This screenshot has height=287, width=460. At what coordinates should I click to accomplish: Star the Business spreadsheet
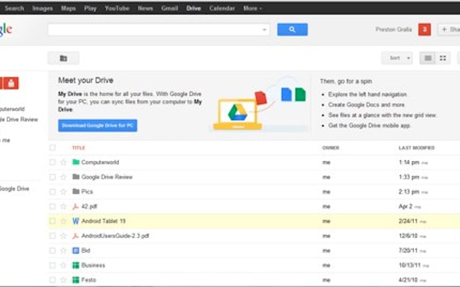pos(63,265)
